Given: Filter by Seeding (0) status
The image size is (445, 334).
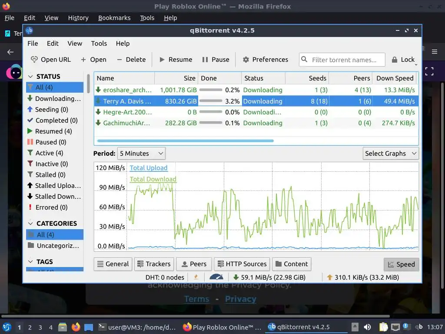Looking at the screenshot, I should pos(55,109).
